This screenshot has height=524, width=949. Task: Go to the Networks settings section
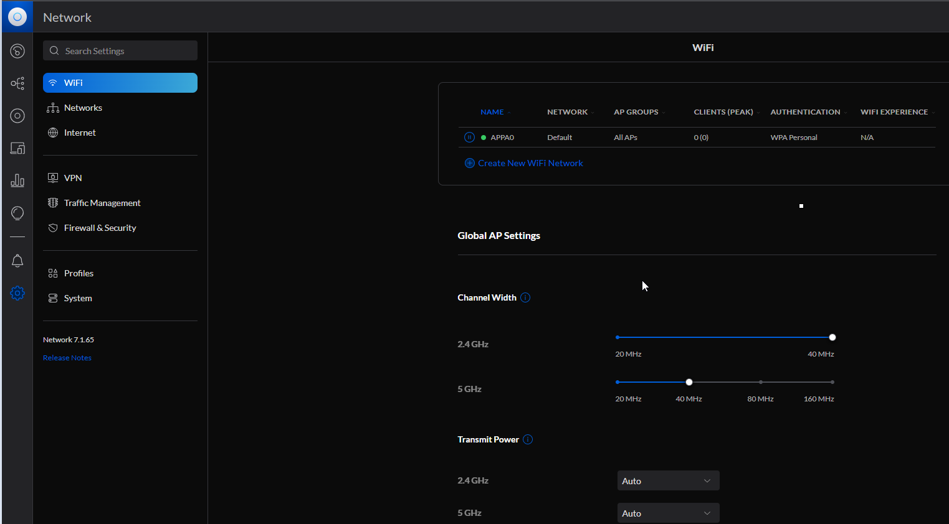pyautogui.click(x=83, y=108)
